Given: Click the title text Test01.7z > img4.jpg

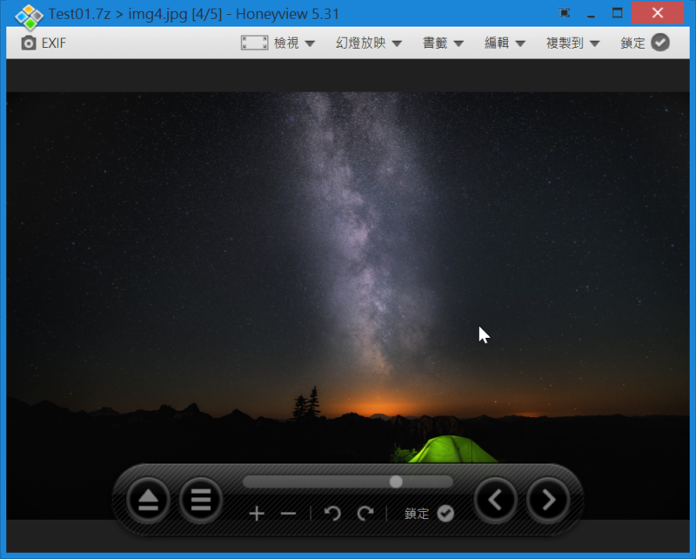Looking at the screenshot, I should pos(118,14).
